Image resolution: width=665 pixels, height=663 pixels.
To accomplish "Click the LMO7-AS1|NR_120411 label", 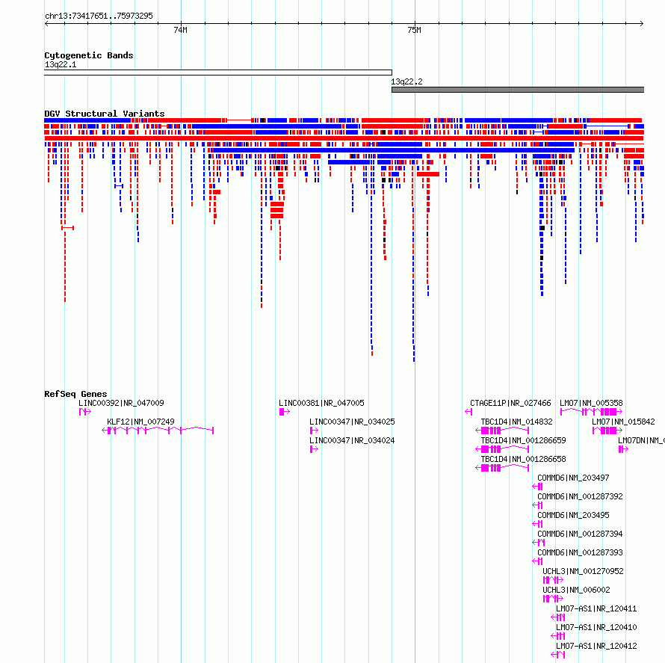I will coord(596,608).
